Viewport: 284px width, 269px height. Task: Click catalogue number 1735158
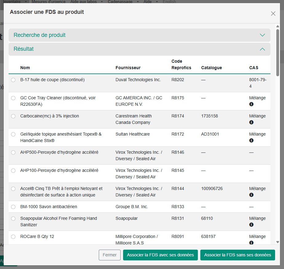point(209,116)
